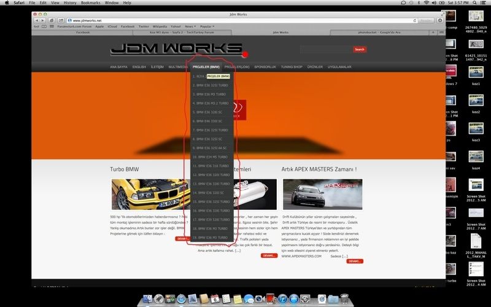
Task: Switch to Koz M3 dyno TechTurkey Forum tab
Action: (x=182, y=33)
